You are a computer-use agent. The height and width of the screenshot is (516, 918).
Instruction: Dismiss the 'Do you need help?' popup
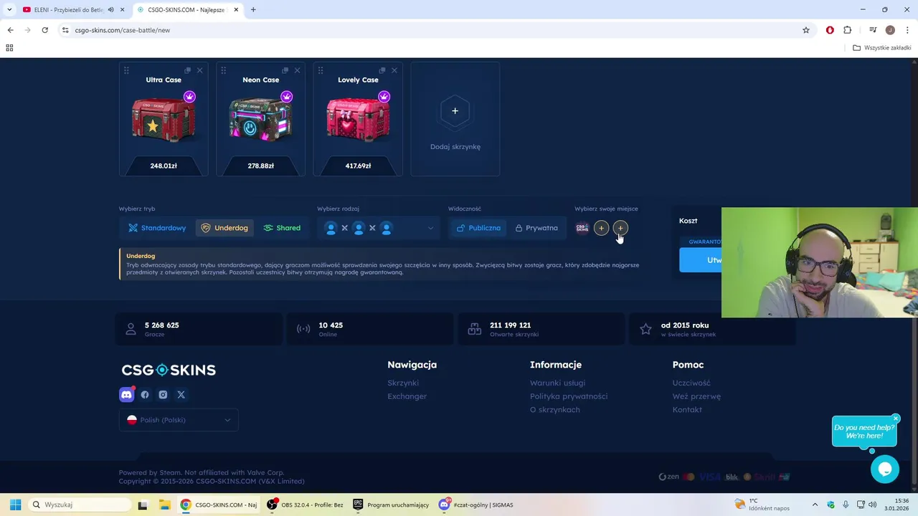click(x=896, y=419)
